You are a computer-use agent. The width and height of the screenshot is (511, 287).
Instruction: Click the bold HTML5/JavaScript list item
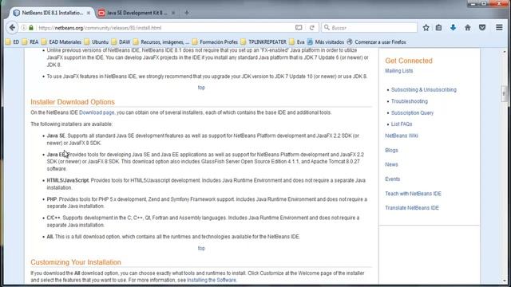67,181
